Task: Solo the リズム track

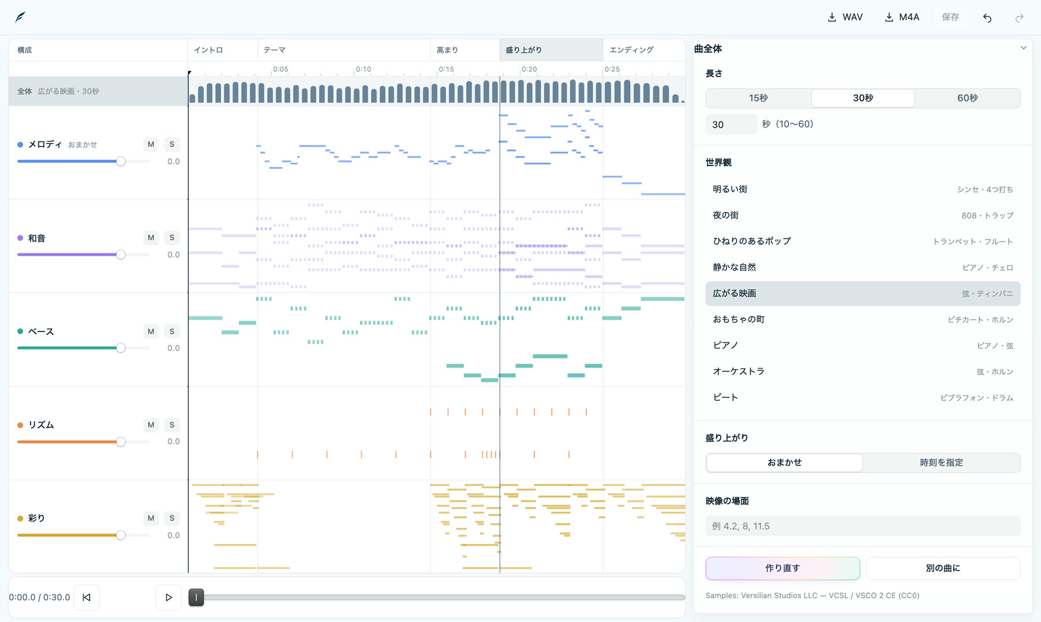Action: (x=172, y=425)
